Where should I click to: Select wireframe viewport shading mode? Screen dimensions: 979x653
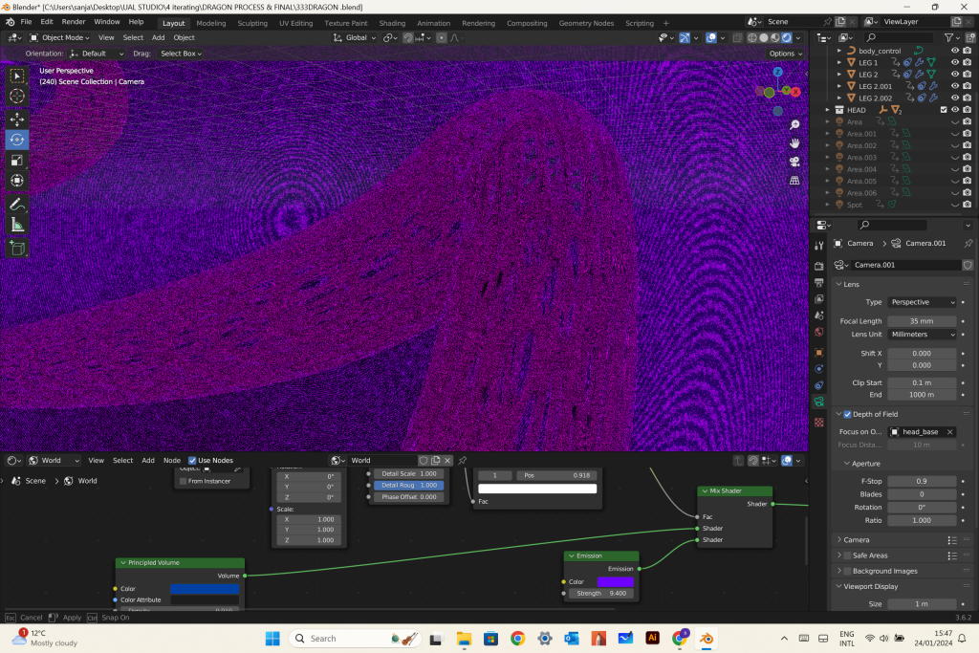point(752,38)
